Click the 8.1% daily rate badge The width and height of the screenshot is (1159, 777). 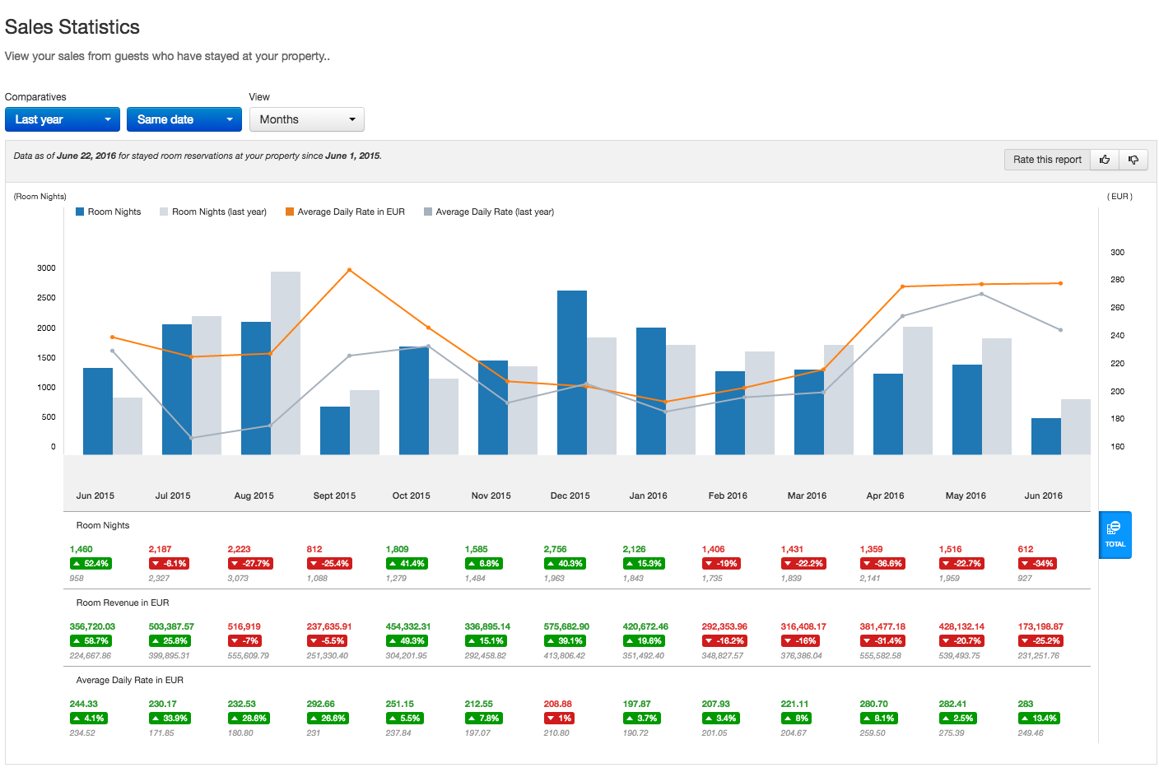pyautogui.click(x=879, y=719)
